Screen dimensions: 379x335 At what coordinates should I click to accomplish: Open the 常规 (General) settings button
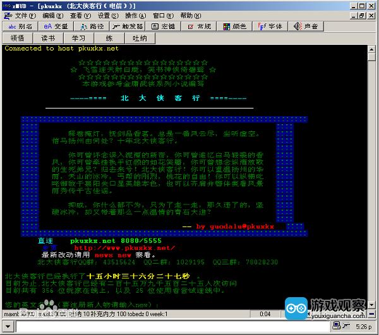pyautogui.click(x=199, y=26)
